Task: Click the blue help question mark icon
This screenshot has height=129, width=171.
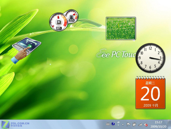Action: (x=113, y=124)
